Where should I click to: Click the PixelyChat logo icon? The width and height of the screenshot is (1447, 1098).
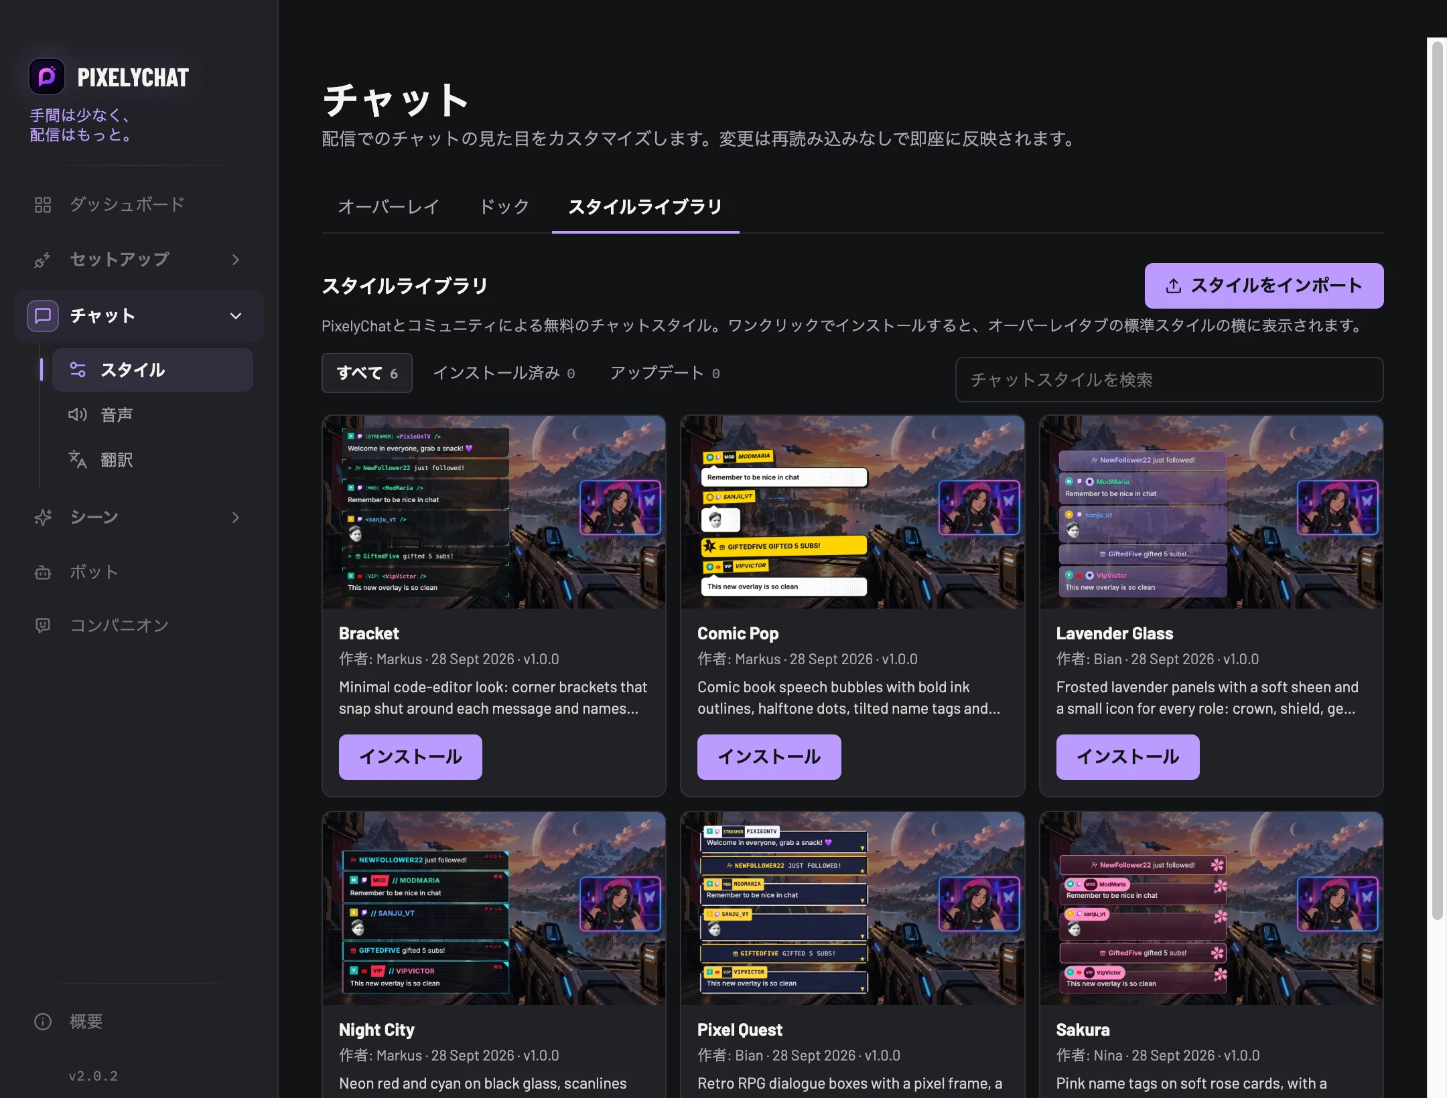point(46,77)
